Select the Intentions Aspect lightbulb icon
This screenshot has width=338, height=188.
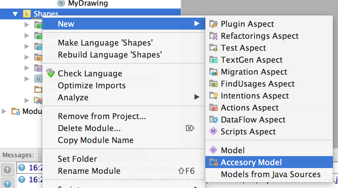[214, 96]
